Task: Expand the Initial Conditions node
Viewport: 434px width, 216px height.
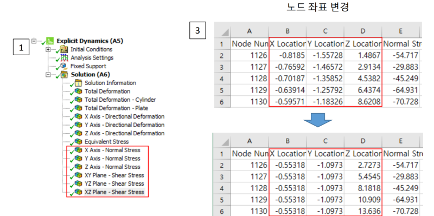Action: [x=48, y=49]
